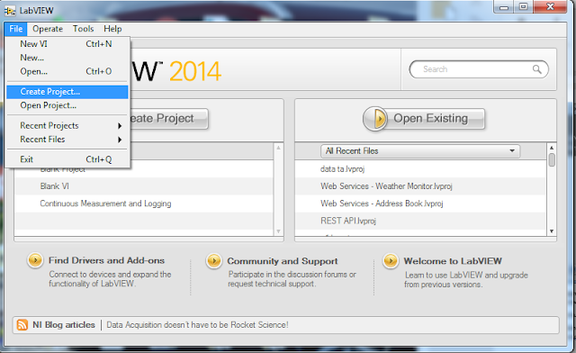The height and width of the screenshot is (353, 576).
Task: Minimize the LabVIEW window
Action: (x=504, y=6)
